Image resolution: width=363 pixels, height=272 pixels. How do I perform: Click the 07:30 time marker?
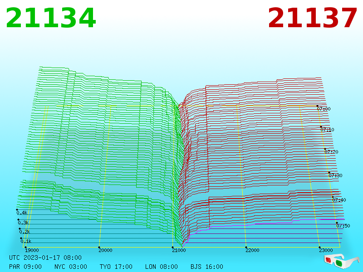pyautogui.click(x=335, y=175)
